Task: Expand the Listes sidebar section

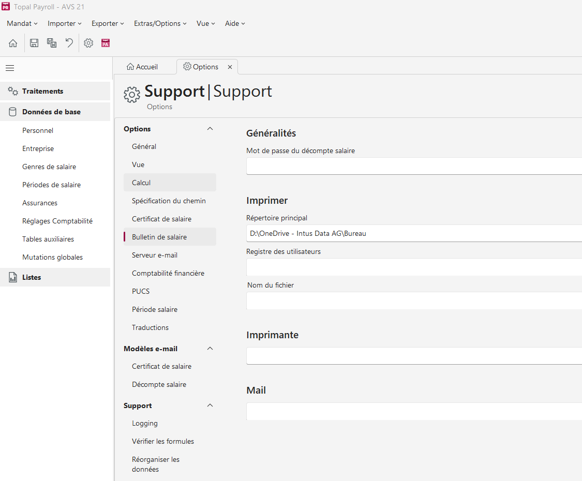Action: [32, 277]
